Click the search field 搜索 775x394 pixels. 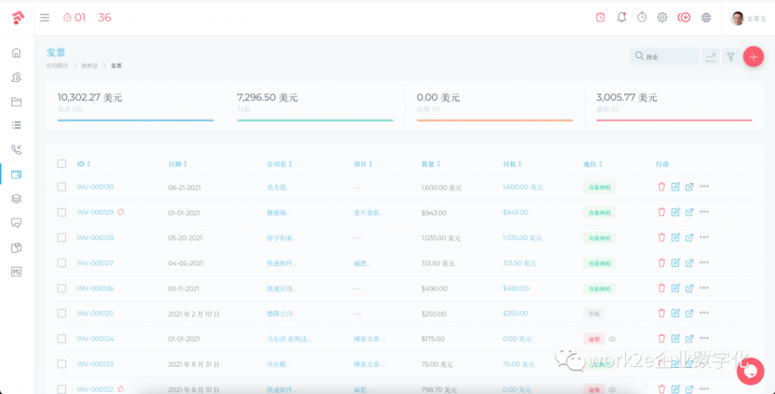tap(665, 57)
